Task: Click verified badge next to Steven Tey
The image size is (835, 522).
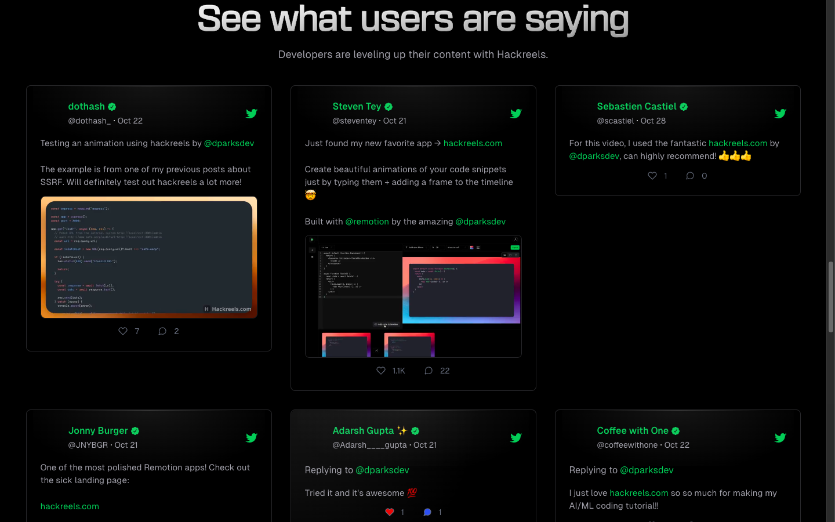Action: click(x=389, y=107)
